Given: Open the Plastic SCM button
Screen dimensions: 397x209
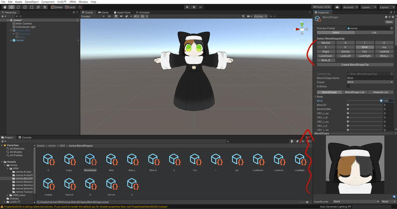Looking at the screenshot, I should [x=322, y=7].
